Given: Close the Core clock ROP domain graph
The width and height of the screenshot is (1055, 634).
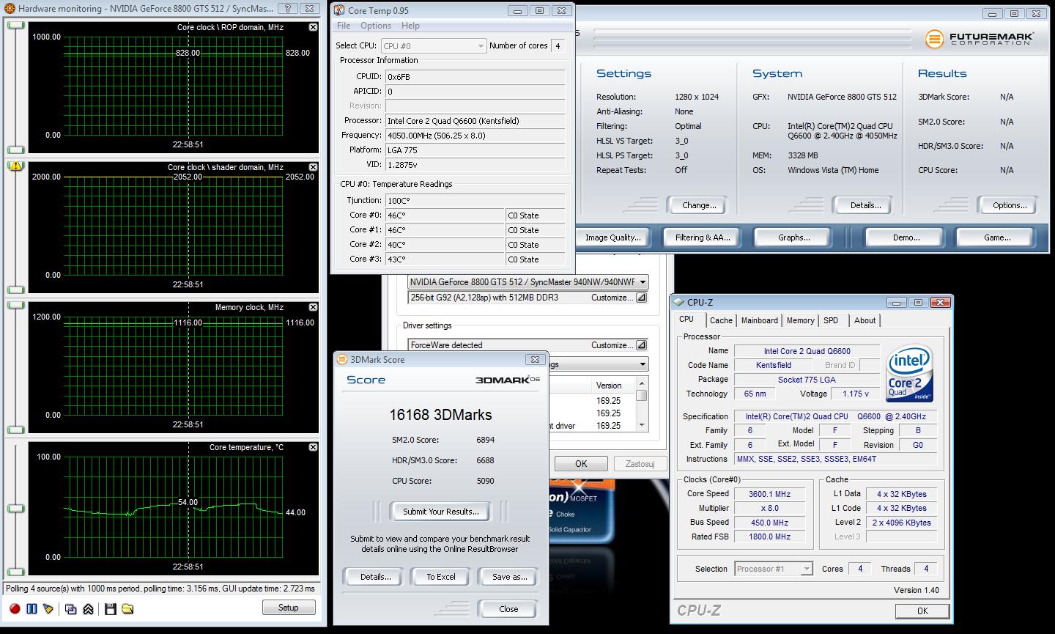Looking at the screenshot, I should click(x=314, y=27).
